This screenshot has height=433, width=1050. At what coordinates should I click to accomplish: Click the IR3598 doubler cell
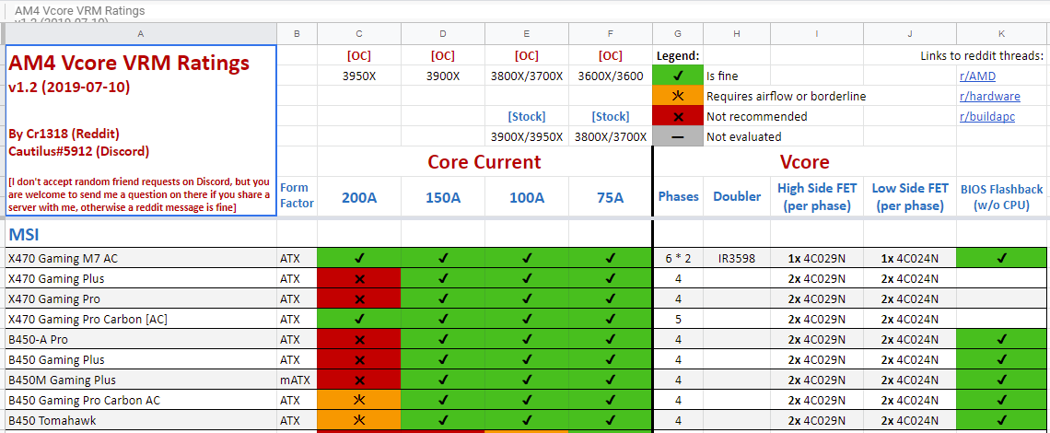click(x=737, y=257)
